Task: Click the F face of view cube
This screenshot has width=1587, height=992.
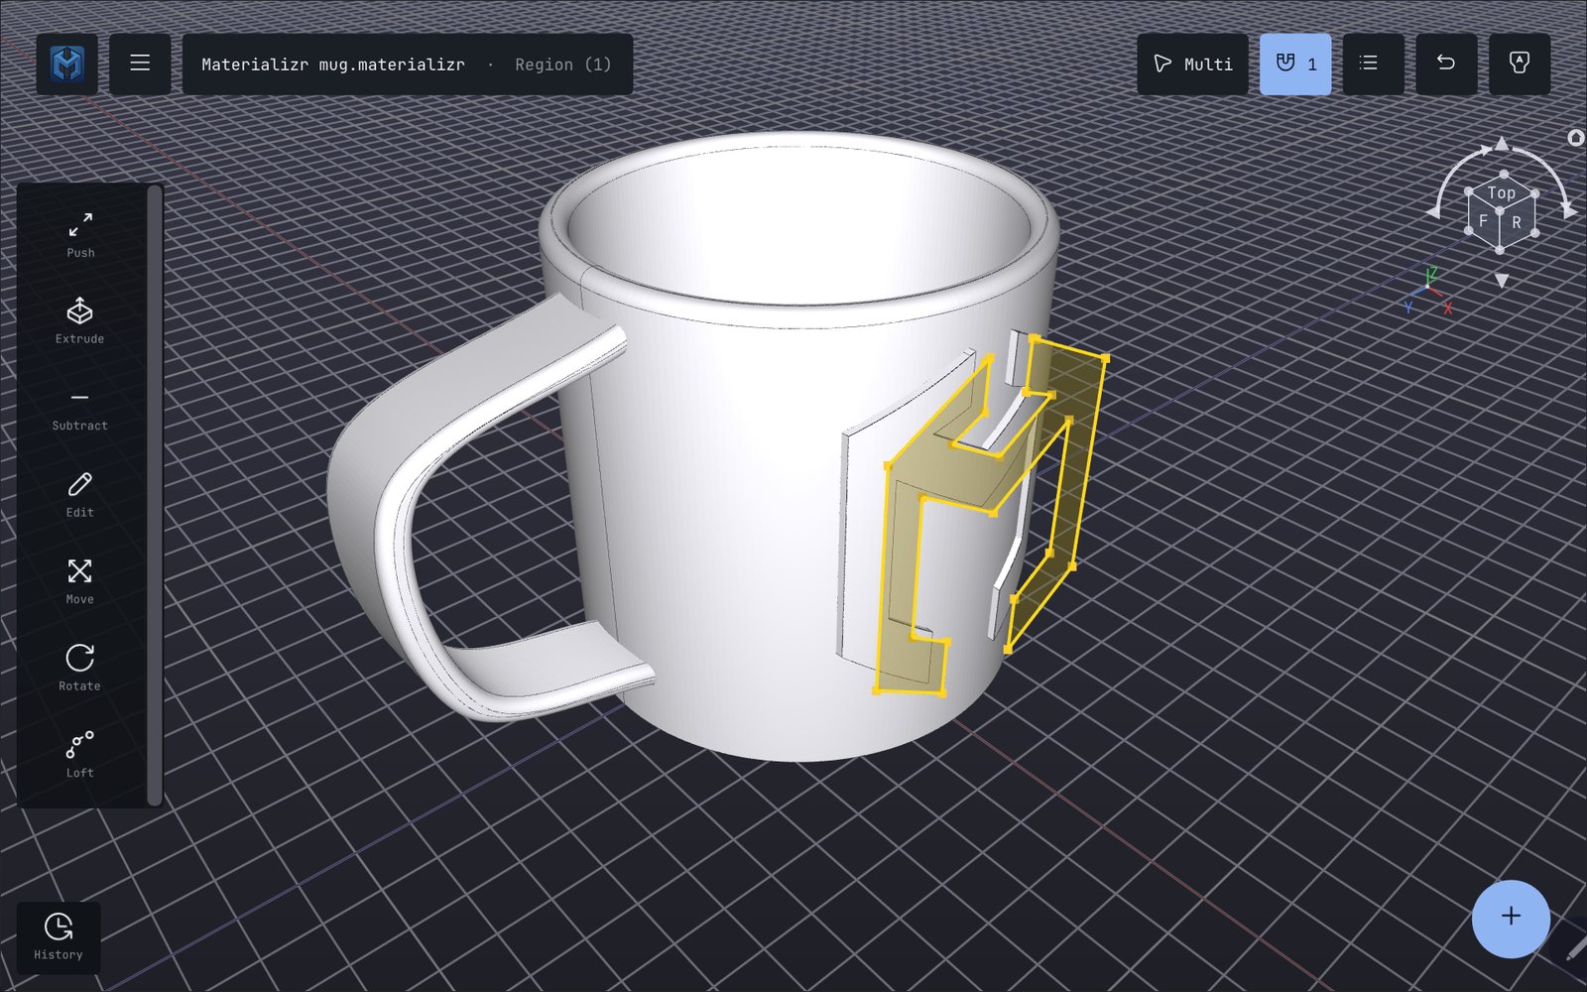Action: [1484, 221]
